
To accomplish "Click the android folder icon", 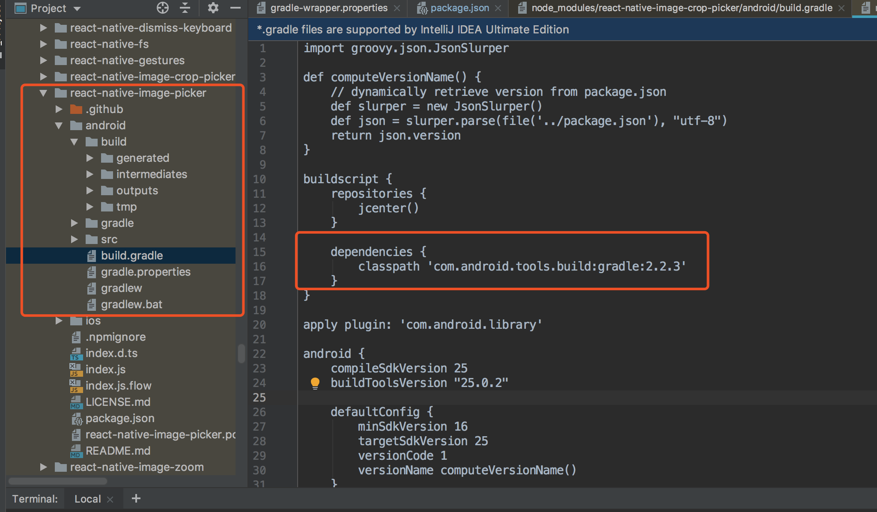I will (76, 125).
